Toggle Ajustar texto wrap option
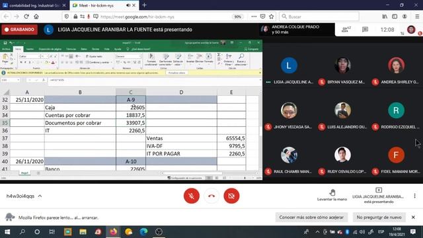 coord(94,56)
